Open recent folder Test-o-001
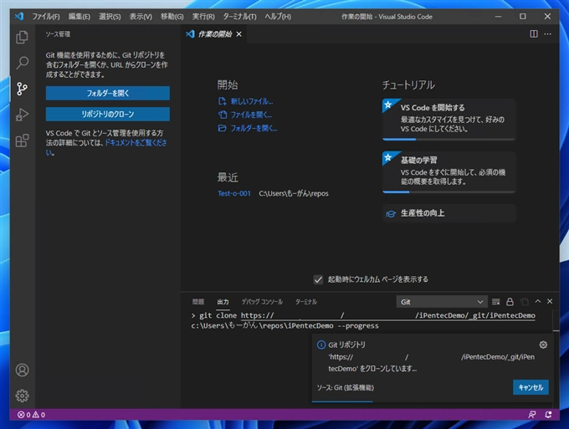 (234, 194)
